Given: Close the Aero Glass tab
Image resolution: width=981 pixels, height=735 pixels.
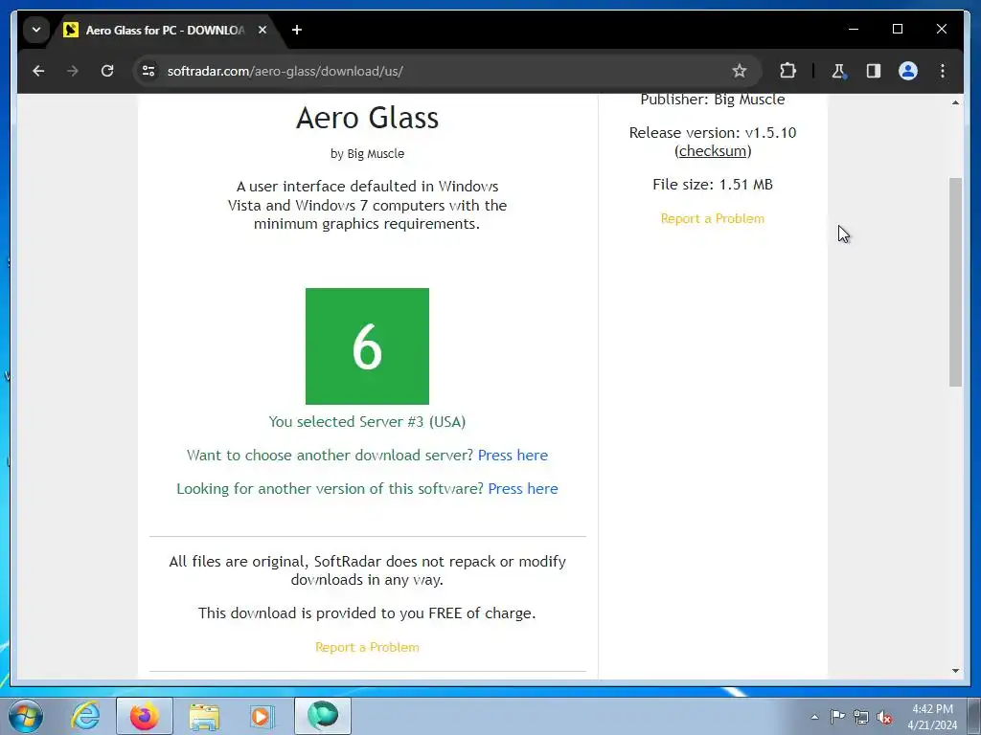Looking at the screenshot, I should [x=262, y=30].
